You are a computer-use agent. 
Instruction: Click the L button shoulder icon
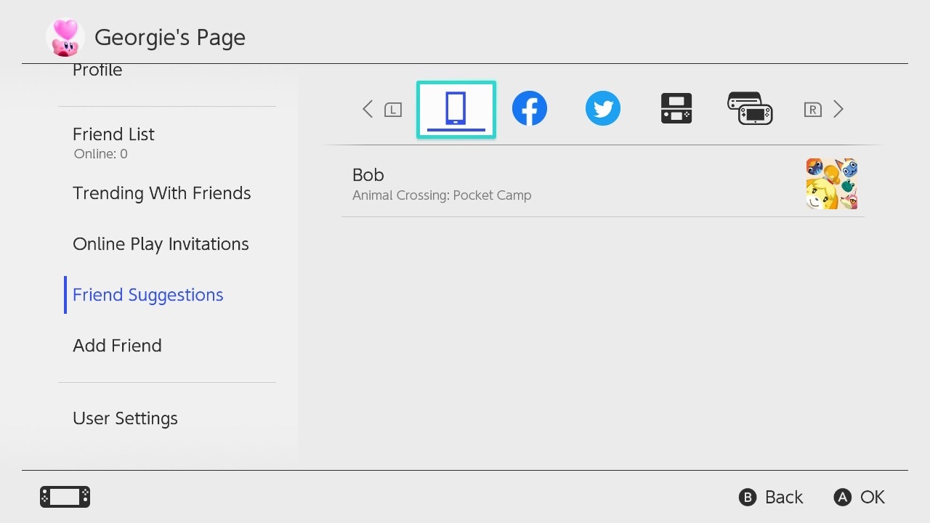click(392, 109)
